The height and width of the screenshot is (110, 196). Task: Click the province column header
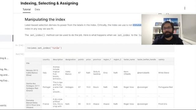click(97, 60)
